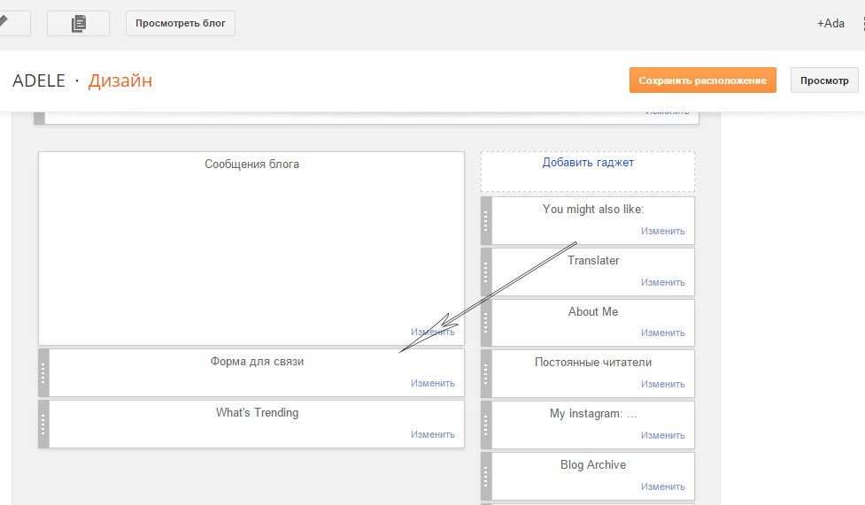Click drag handle of You might also like gadget
This screenshot has height=505, width=865.
tap(486, 221)
